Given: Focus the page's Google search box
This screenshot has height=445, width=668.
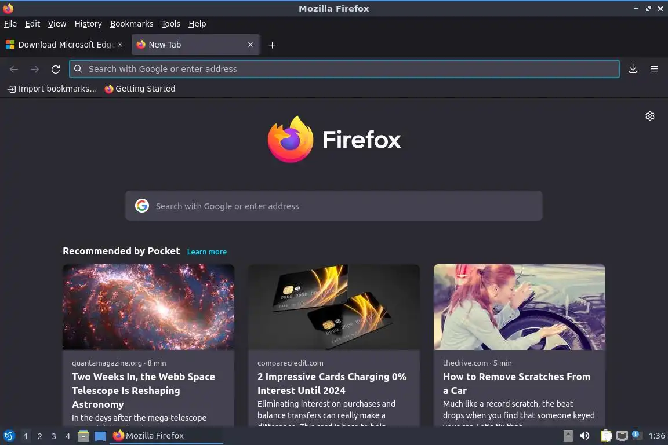Looking at the screenshot, I should (333, 206).
